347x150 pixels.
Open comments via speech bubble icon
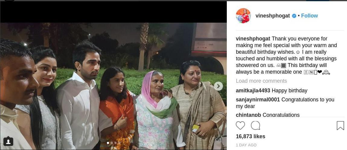click(x=255, y=126)
